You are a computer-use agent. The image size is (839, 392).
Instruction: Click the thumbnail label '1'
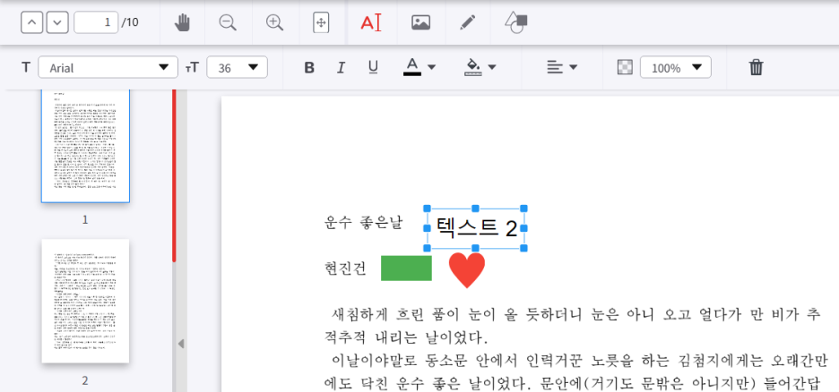pyautogui.click(x=85, y=219)
